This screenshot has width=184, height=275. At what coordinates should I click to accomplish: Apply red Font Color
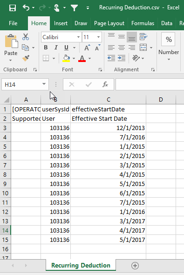[82, 58]
